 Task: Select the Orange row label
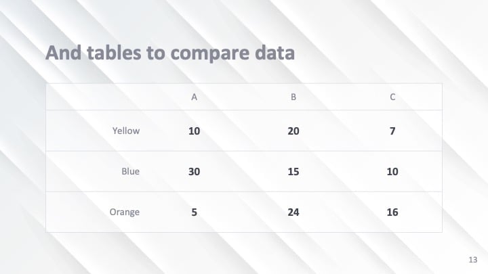tap(125, 212)
